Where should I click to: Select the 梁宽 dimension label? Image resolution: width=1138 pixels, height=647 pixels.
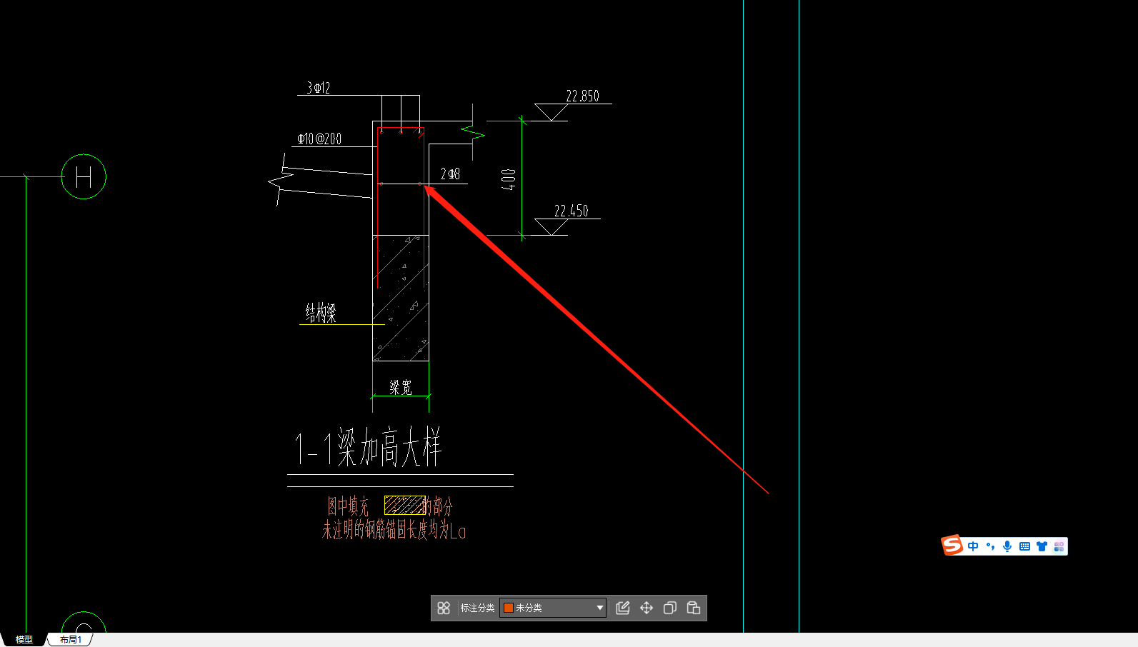(x=401, y=388)
